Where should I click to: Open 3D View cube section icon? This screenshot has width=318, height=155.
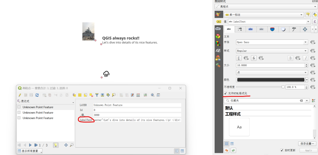pyautogui.click(x=218, y=36)
